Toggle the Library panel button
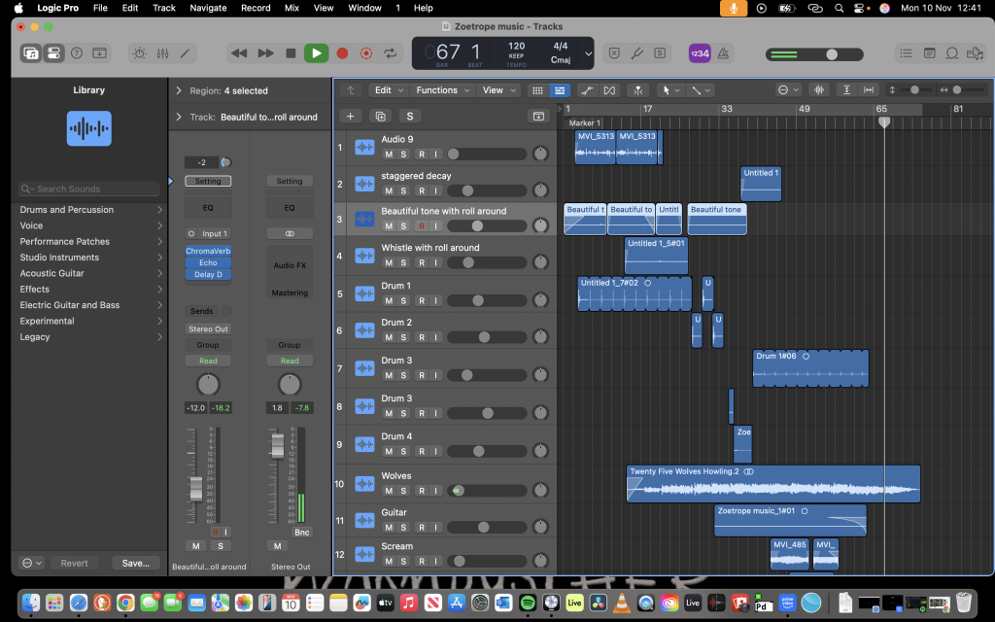 pos(31,53)
